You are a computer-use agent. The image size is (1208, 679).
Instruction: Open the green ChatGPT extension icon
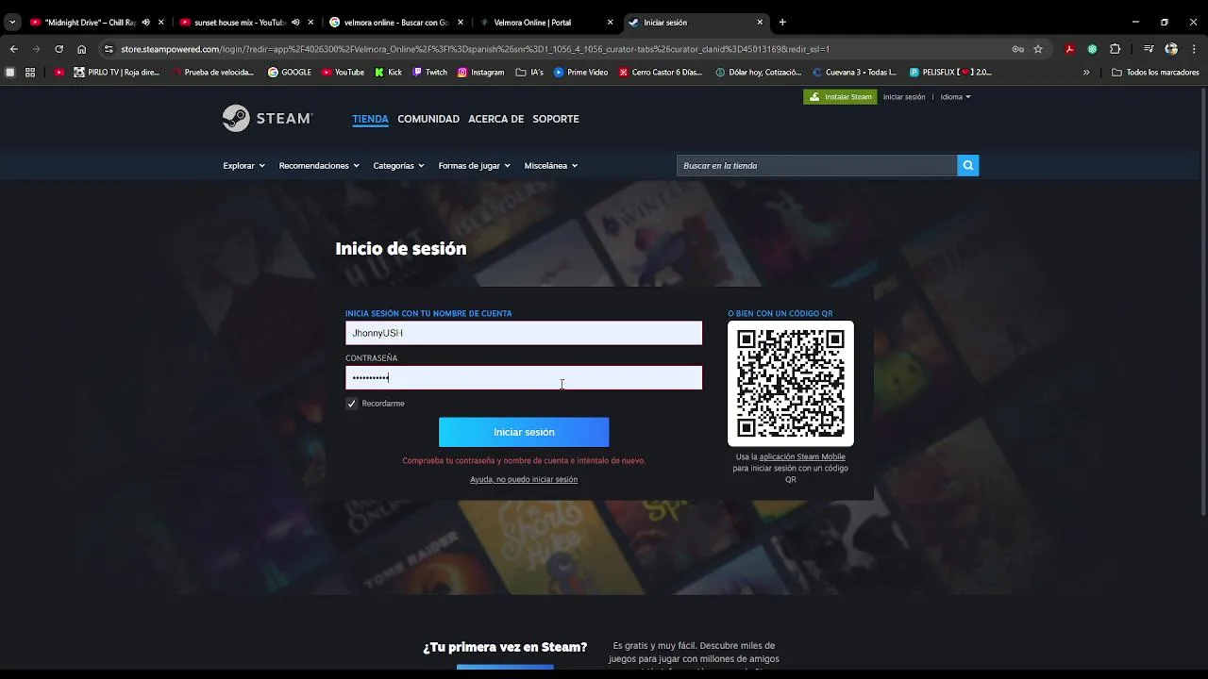tap(1092, 49)
